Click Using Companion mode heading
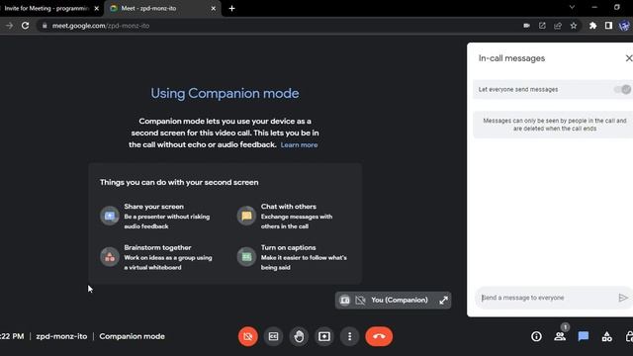Screen dimensions: 633x356 coord(225,93)
